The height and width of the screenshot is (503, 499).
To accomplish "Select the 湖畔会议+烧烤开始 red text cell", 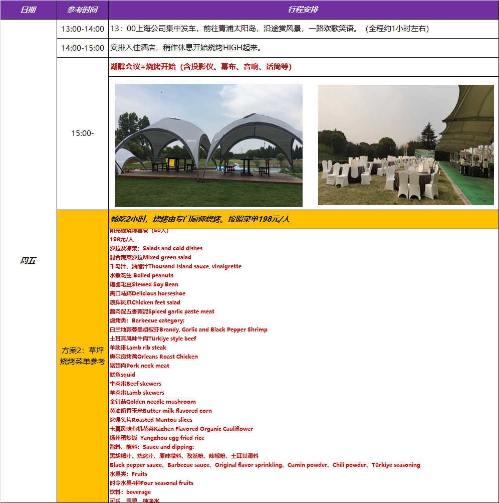I will [x=201, y=67].
